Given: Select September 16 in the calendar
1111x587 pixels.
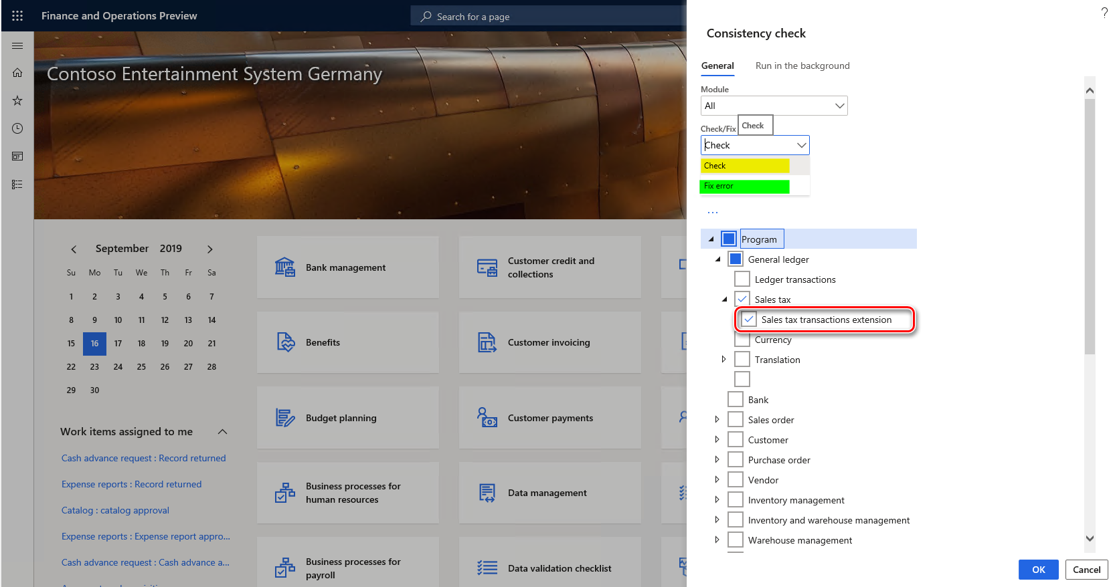Looking at the screenshot, I should coord(94,344).
